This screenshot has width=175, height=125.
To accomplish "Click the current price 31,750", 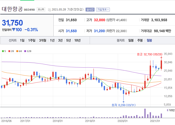I will [12, 23].
